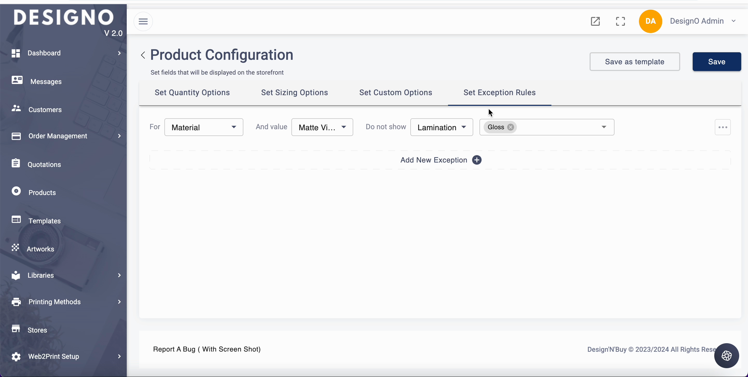Toggle fullscreen mode icon
This screenshot has height=377, width=748.
pos(620,21)
